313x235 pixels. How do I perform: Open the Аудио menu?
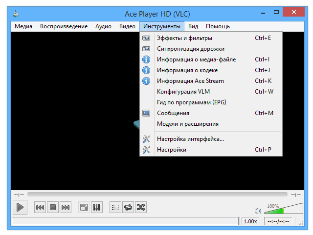103,26
